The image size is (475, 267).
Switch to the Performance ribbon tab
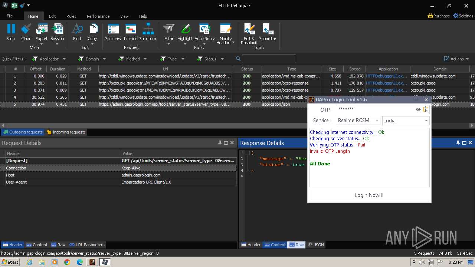(x=98, y=16)
